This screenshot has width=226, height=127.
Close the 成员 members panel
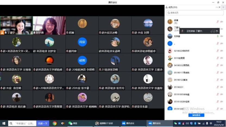click(x=219, y=7)
